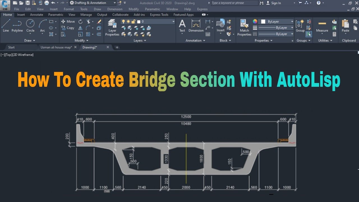Click the Save floppy disk icon
359x202 pixels.
(x=27, y=3)
